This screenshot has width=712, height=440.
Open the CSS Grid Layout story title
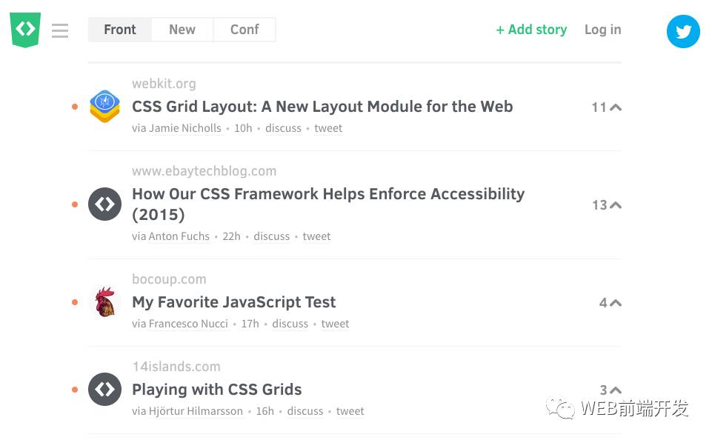pyautogui.click(x=322, y=107)
